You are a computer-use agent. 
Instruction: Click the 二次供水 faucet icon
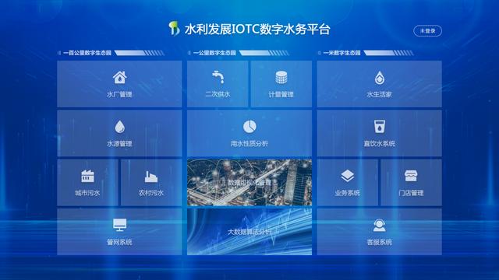point(218,77)
